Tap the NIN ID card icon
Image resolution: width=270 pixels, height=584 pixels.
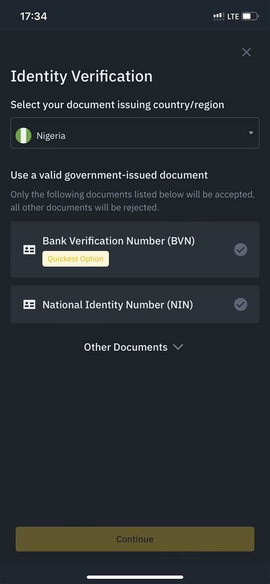point(30,305)
